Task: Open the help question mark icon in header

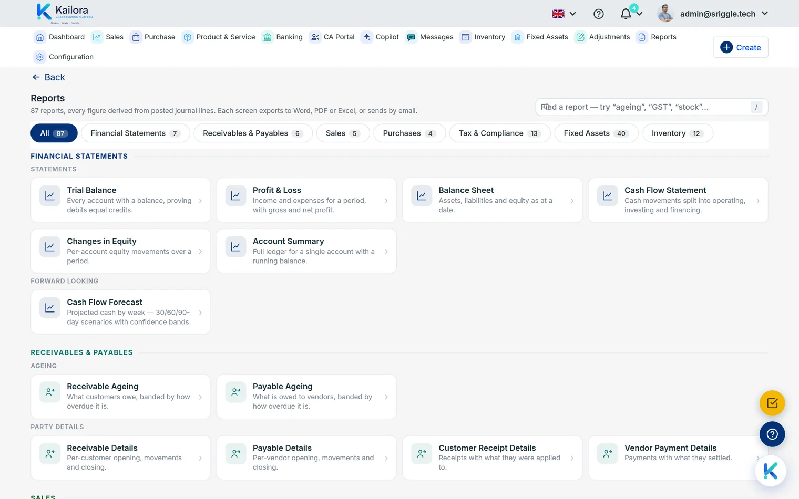Action: [598, 14]
